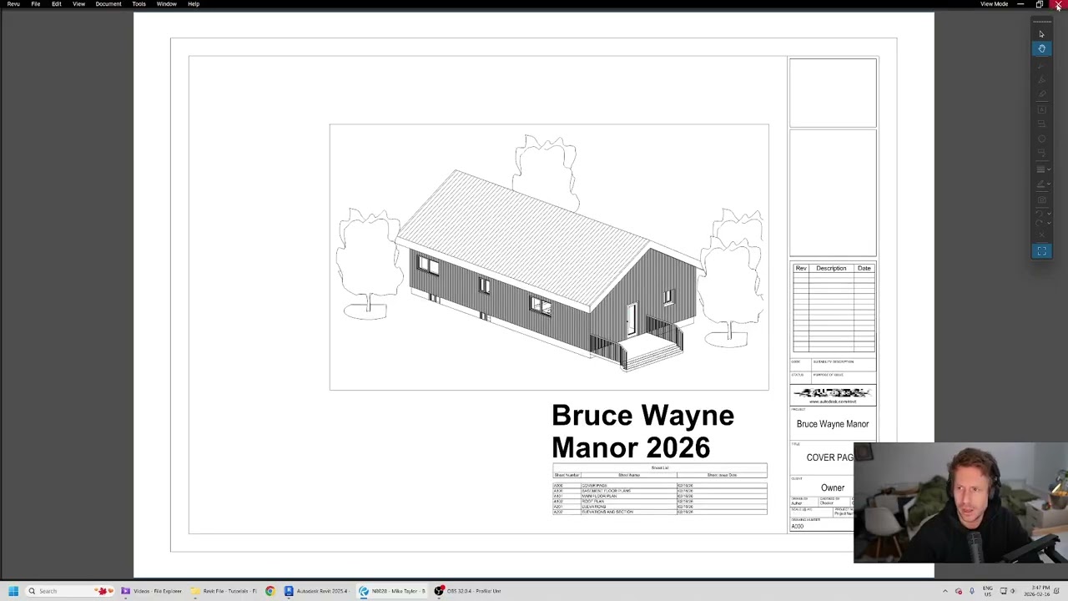The width and height of the screenshot is (1068, 601).
Task: Switch to Bluebeam Revu taskbar window
Action: coord(393,591)
